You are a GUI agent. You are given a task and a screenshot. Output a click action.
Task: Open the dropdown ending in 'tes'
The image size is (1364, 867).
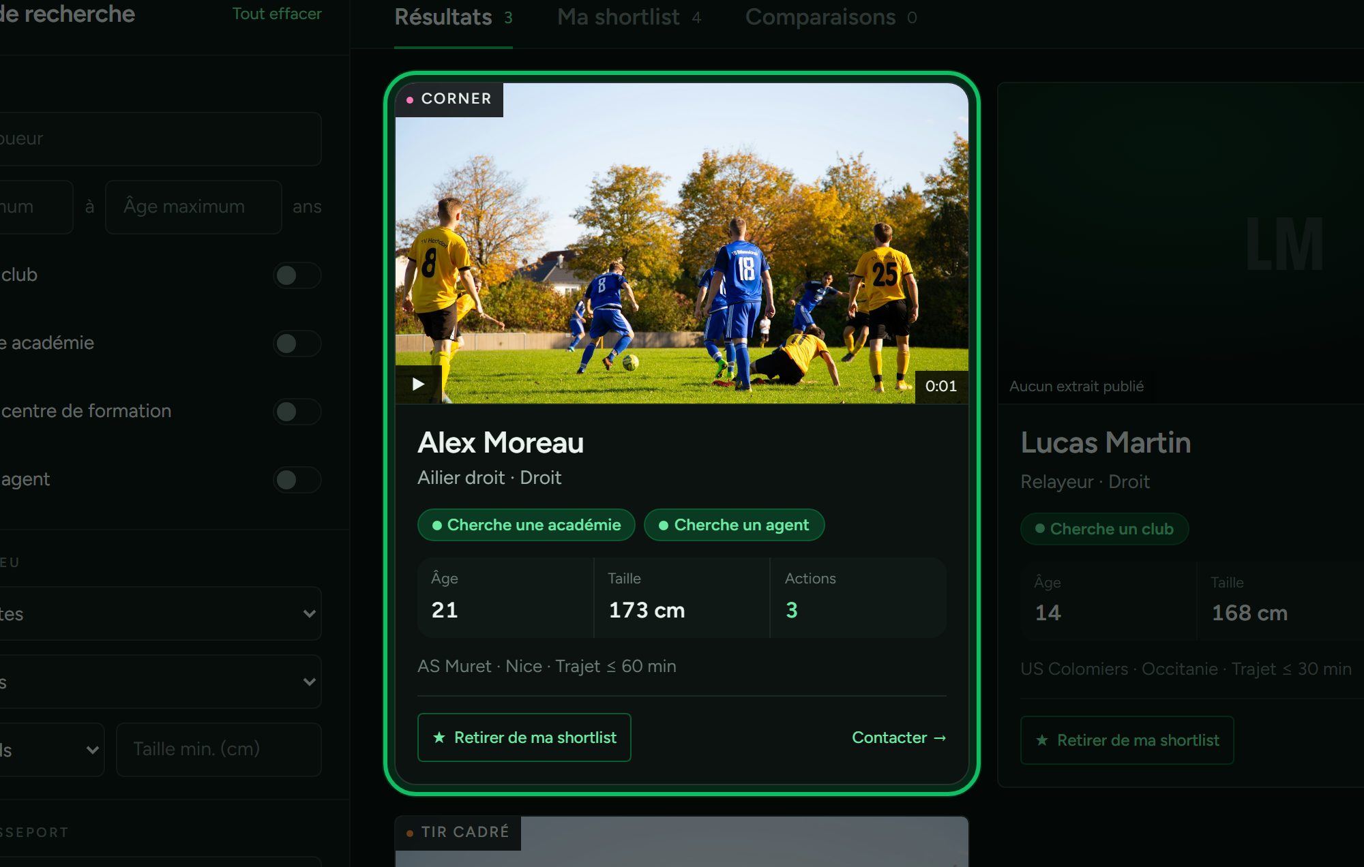tap(160, 613)
